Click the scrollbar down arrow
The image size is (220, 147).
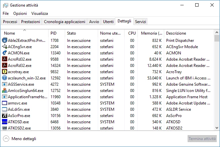[217, 128]
